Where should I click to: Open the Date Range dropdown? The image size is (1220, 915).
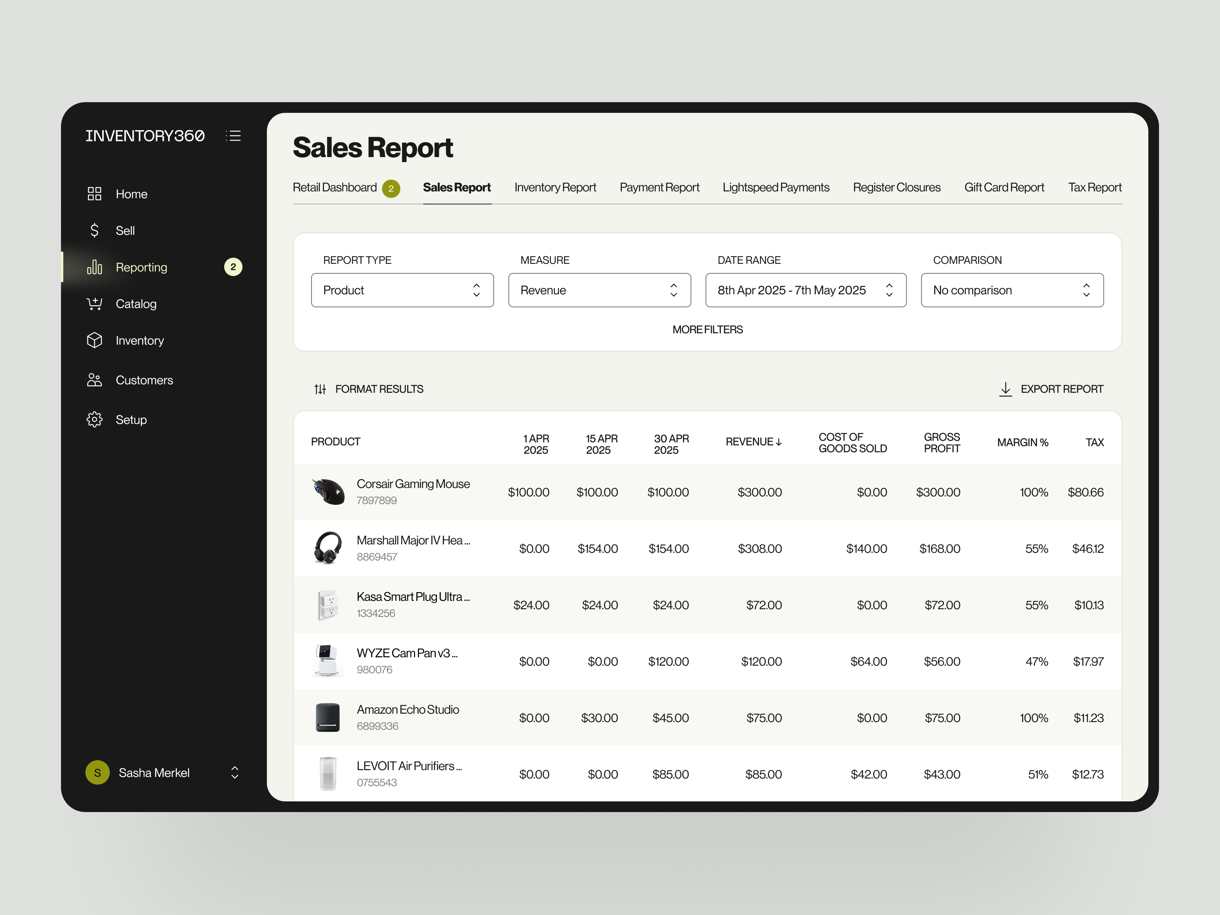coord(806,290)
